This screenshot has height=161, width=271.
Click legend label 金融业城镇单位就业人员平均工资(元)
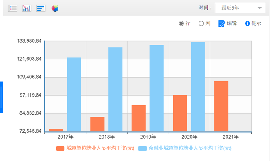click(x=190, y=148)
